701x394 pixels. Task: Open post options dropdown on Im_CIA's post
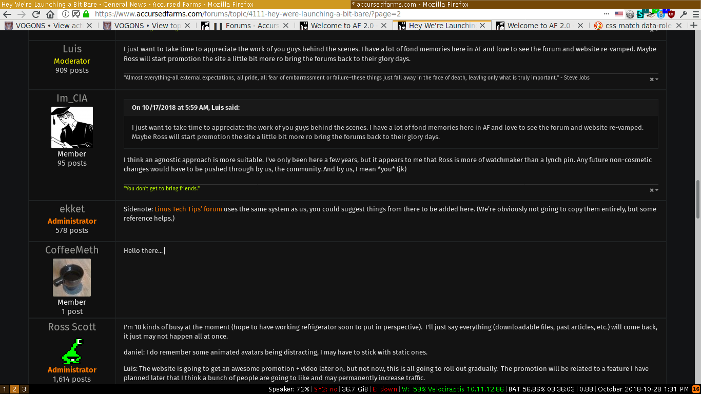click(654, 190)
